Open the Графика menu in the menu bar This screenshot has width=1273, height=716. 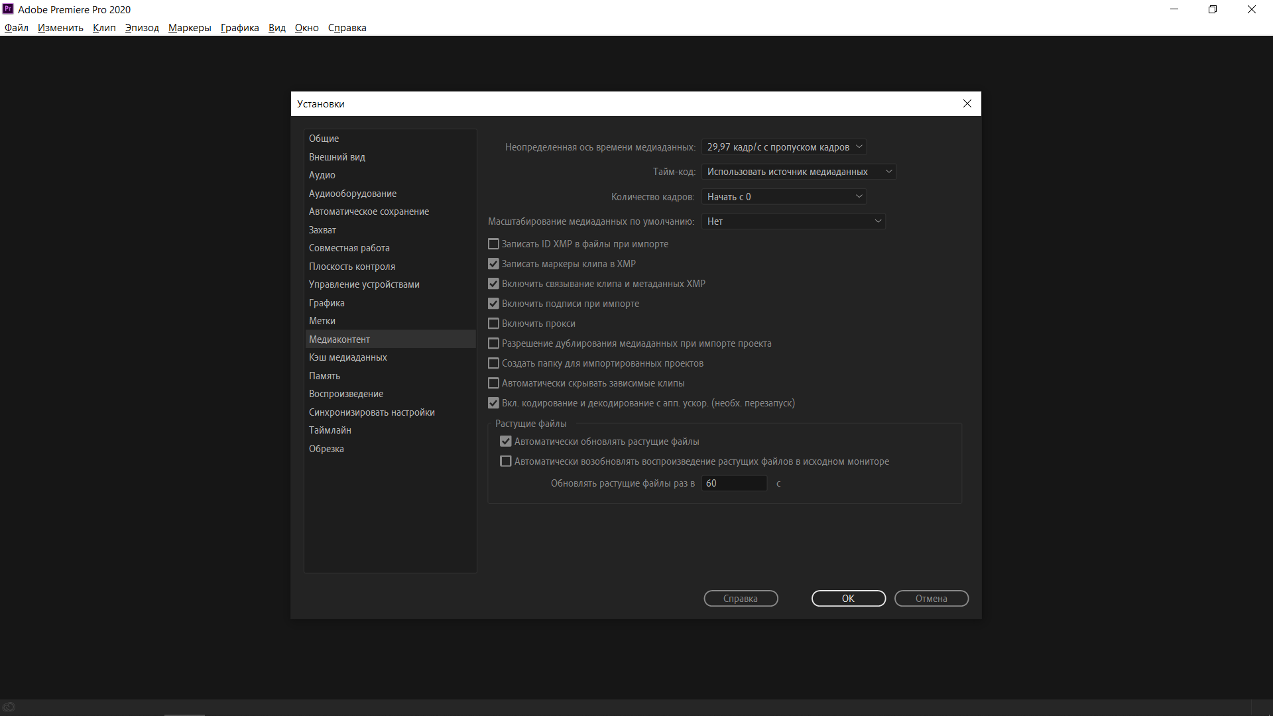240,28
